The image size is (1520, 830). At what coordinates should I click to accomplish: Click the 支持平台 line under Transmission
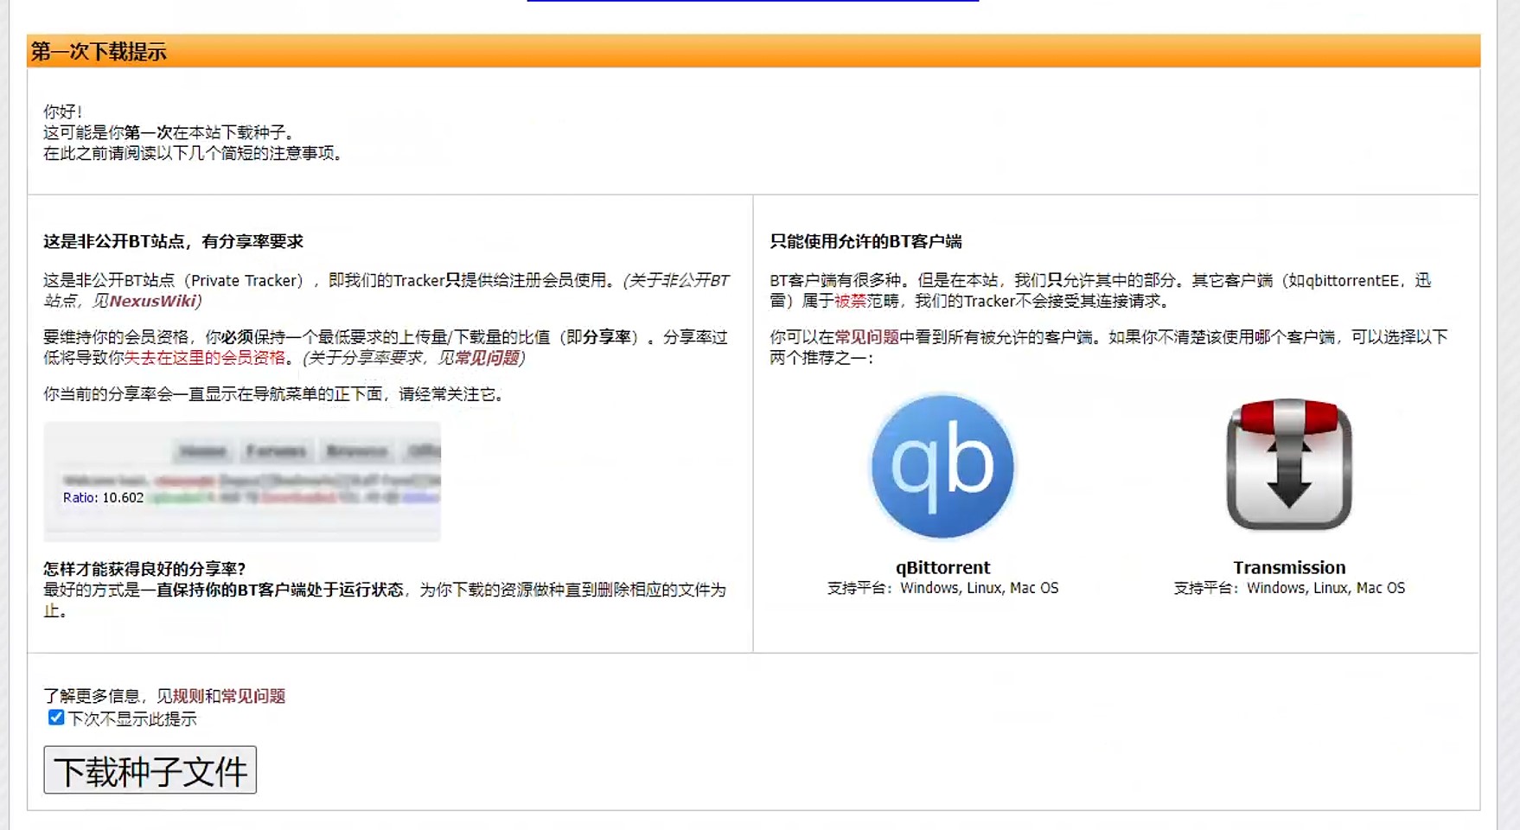click(x=1289, y=588)
